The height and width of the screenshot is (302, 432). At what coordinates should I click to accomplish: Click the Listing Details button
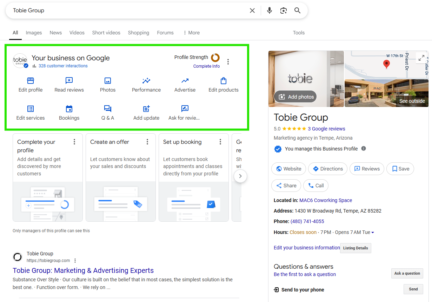coord(355,248)
